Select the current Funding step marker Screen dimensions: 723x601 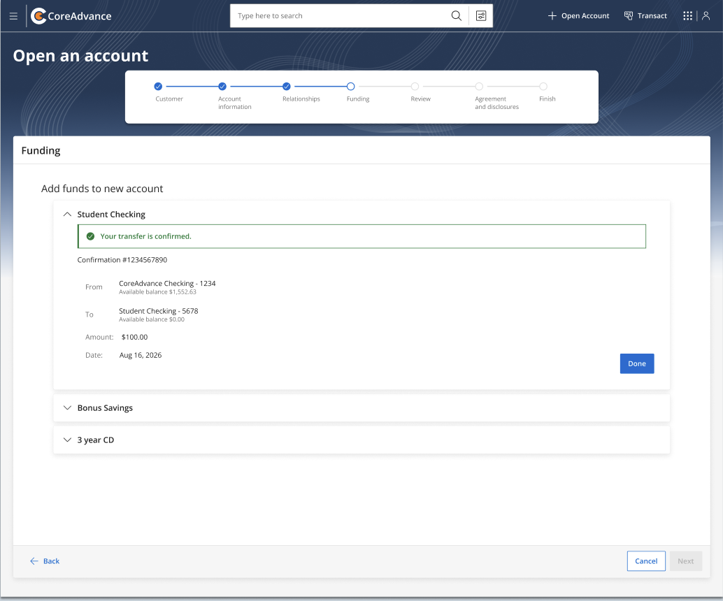point(350,86)
